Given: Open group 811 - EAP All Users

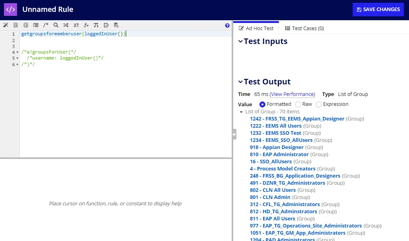Looking at the screenshot, I should click(273, 218).
